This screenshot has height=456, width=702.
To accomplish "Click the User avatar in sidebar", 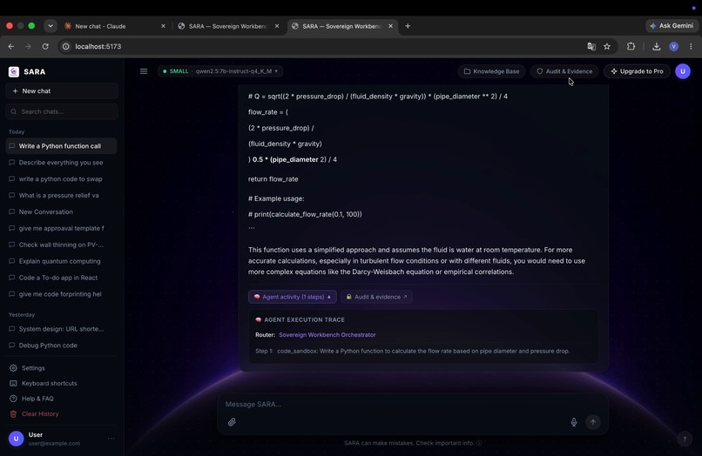I will point(17,439).
